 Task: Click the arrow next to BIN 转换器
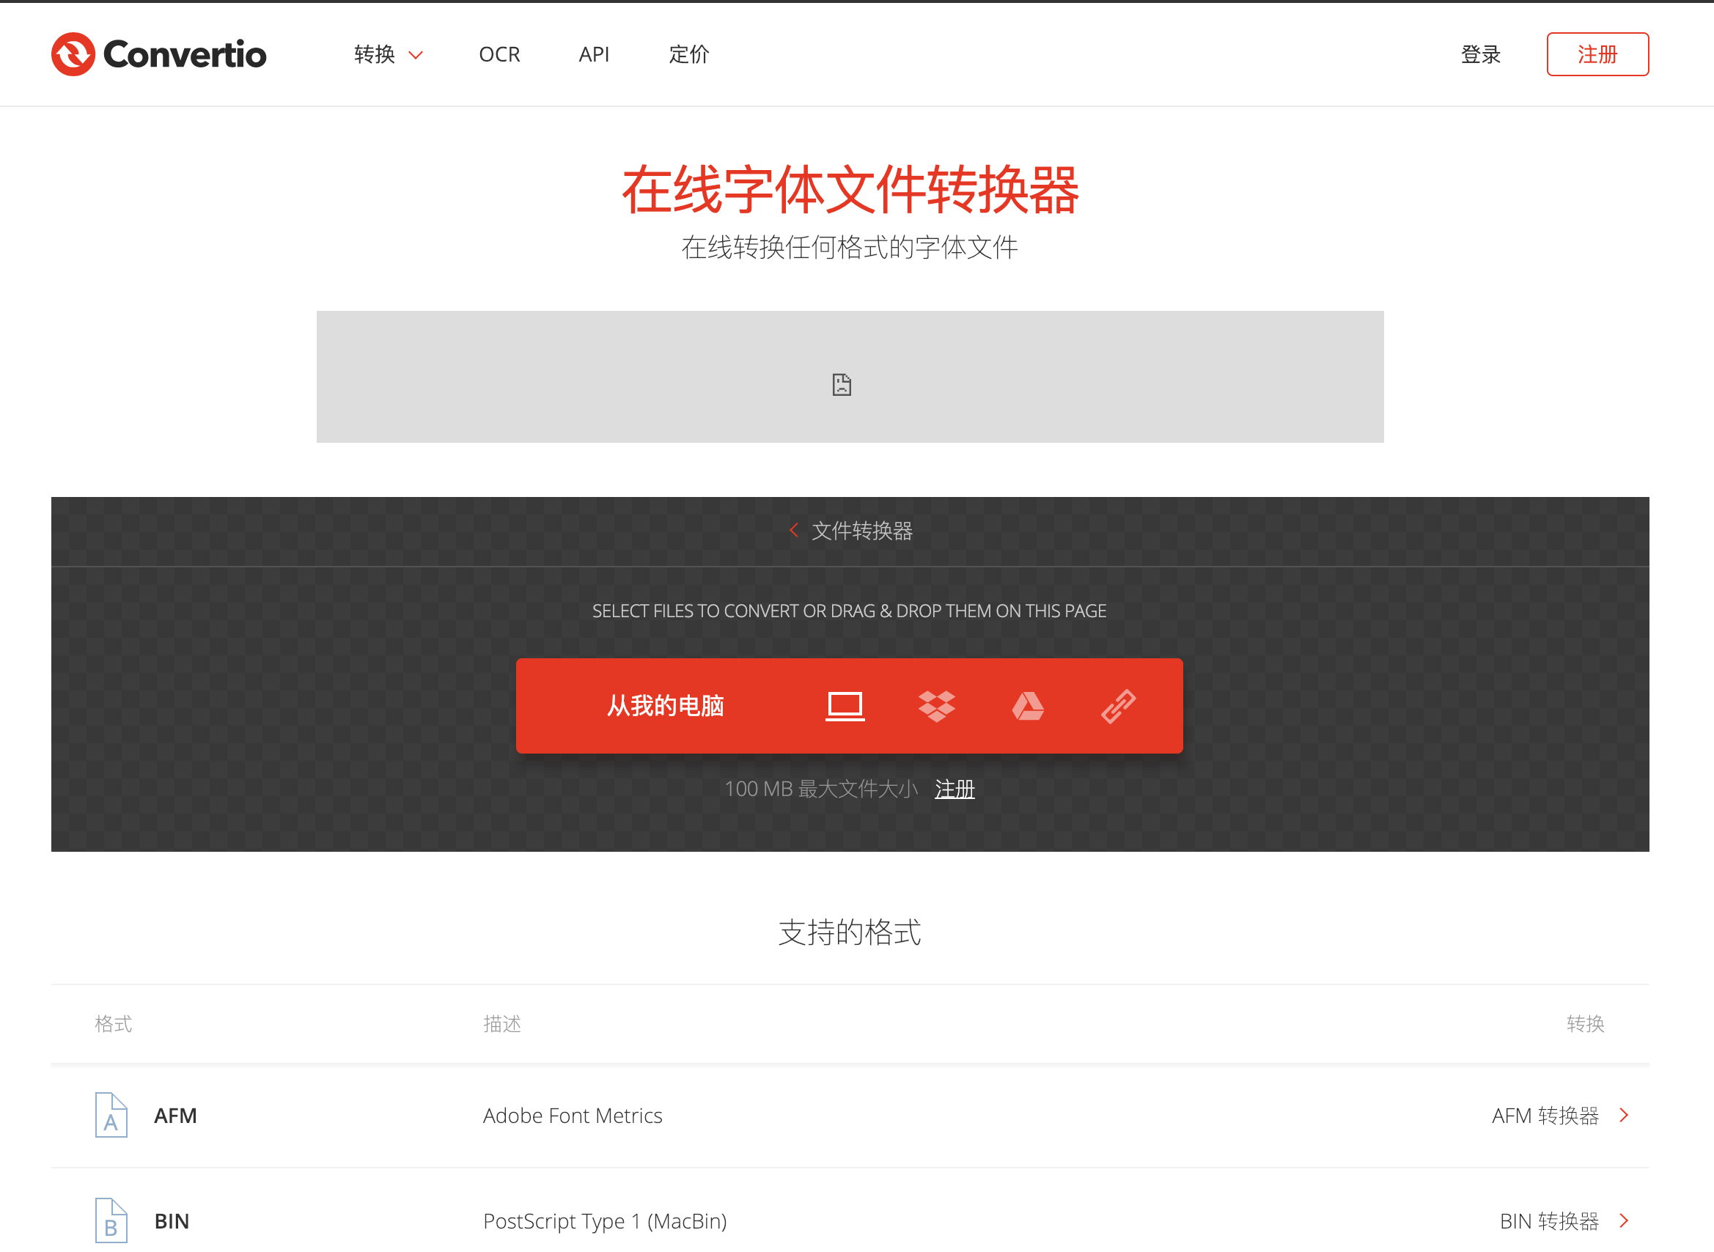pos(1624,1220)
